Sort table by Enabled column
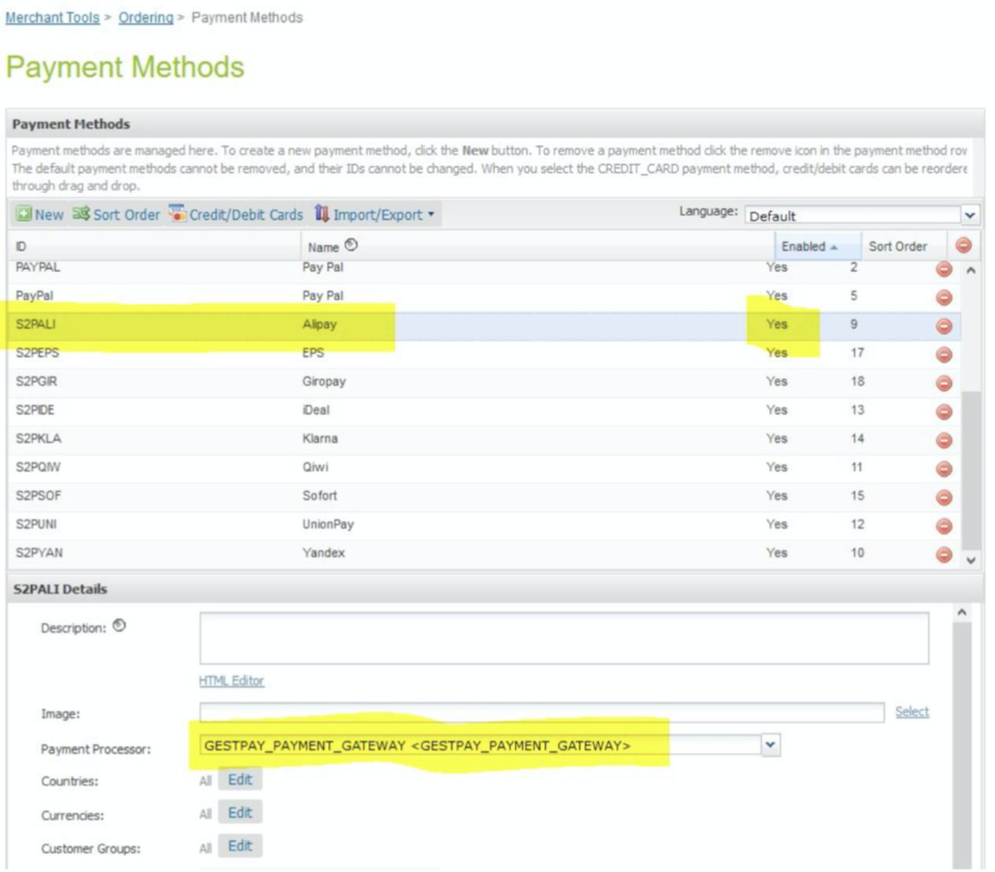The image size is (995, 872). (x=817, y=246)
